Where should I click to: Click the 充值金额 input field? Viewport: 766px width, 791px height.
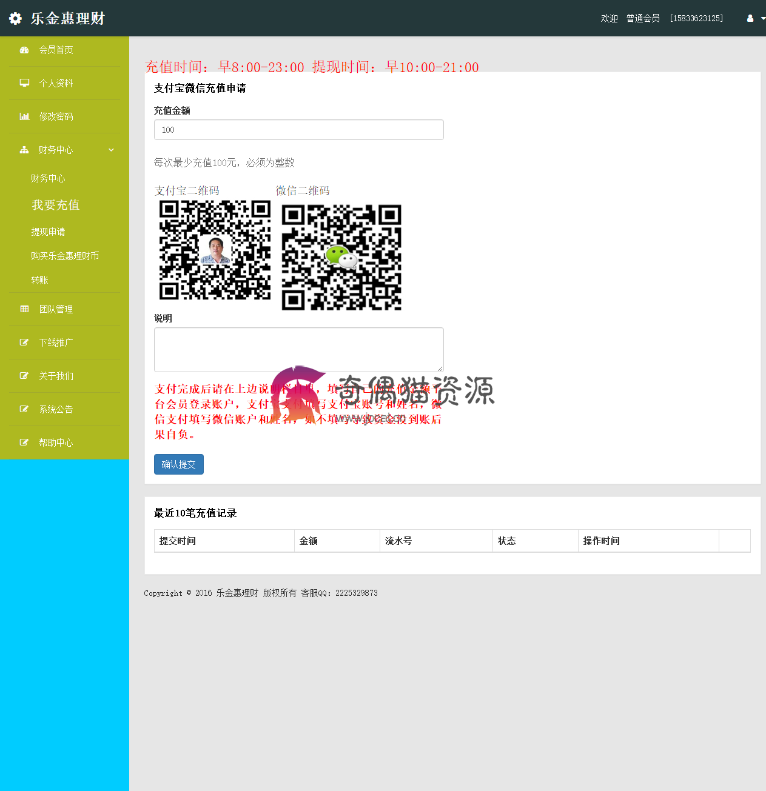(299, 130)
